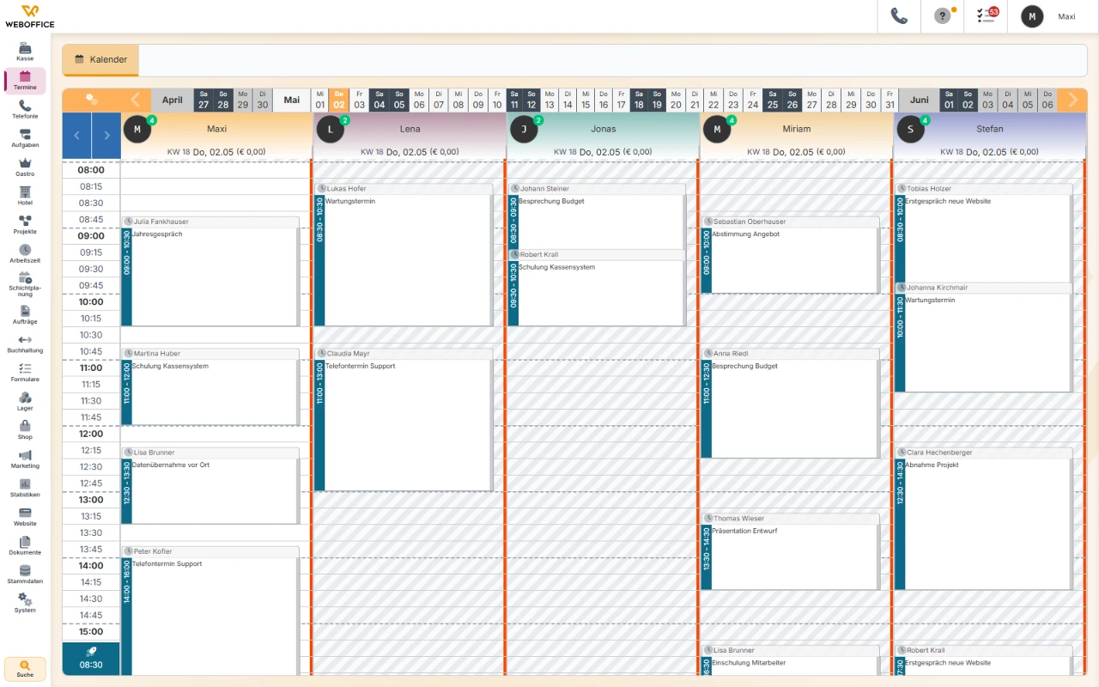Go to Aufgaben in the sidebar
Image resolution: width=1099 pixels, height=687 pixels.
pos(25,138)
